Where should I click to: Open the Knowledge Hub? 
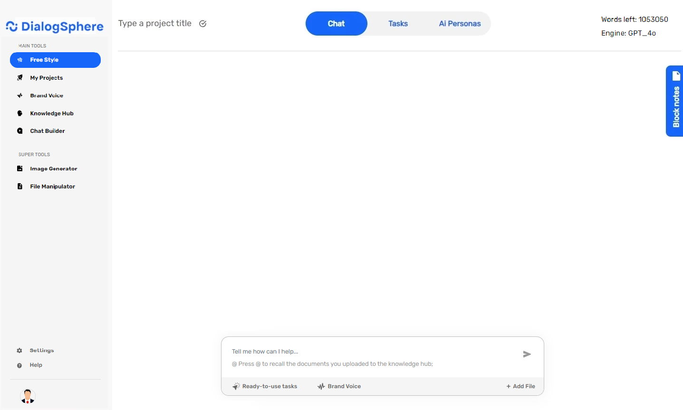pyautogui.click(x=52, y=113)
